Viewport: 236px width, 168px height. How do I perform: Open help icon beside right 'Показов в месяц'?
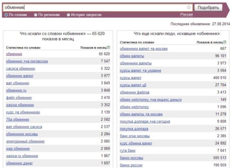coord(225,42)
